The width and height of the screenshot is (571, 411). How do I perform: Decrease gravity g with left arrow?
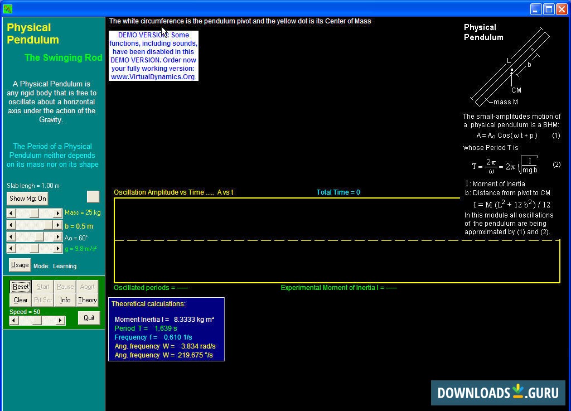11,249
